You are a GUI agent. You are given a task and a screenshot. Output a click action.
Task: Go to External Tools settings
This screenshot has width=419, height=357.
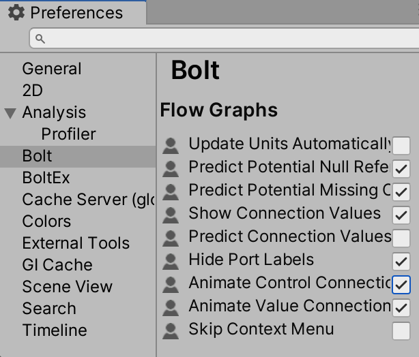[76, 243]
